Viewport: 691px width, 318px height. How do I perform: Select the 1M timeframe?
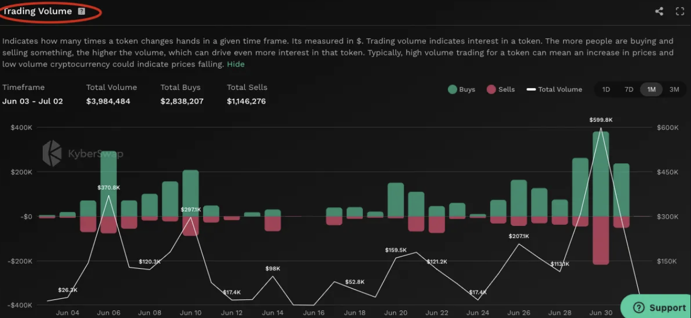(x=651, y=89)
